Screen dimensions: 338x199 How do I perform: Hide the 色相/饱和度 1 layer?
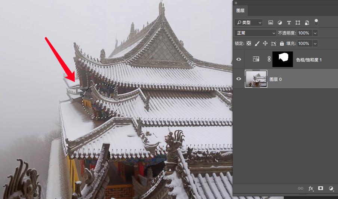pyautogui.click(x=239, y=59)
